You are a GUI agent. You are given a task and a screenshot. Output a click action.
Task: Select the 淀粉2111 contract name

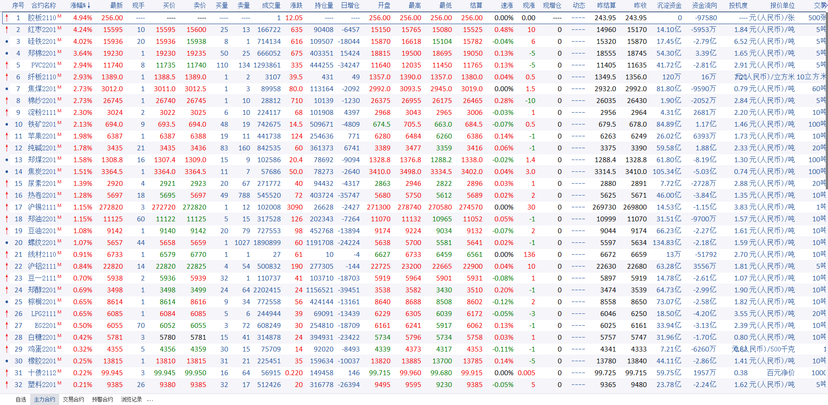pos(42,113)
